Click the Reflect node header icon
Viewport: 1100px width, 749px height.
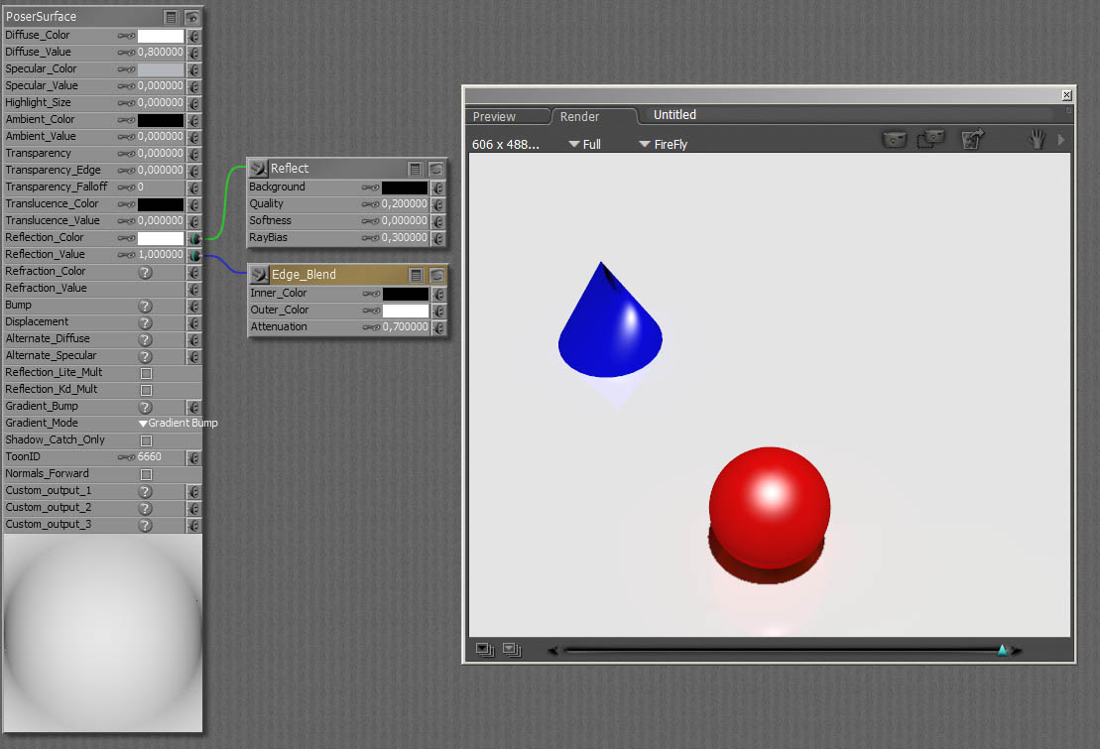click(x=259, y=169)
